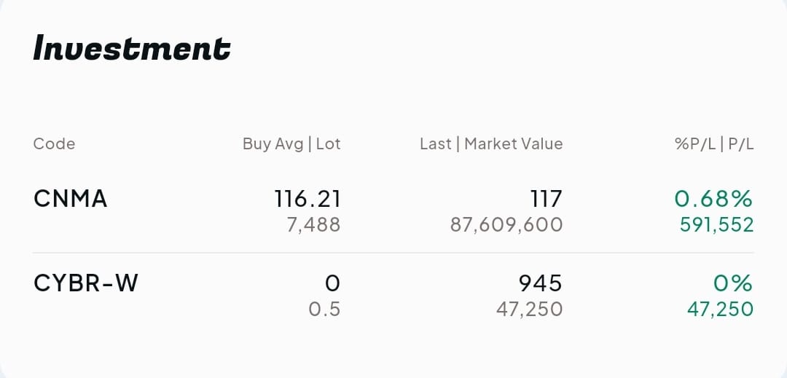
Task: Select CNMA lot count 7,488
Action: coord(313,224)
